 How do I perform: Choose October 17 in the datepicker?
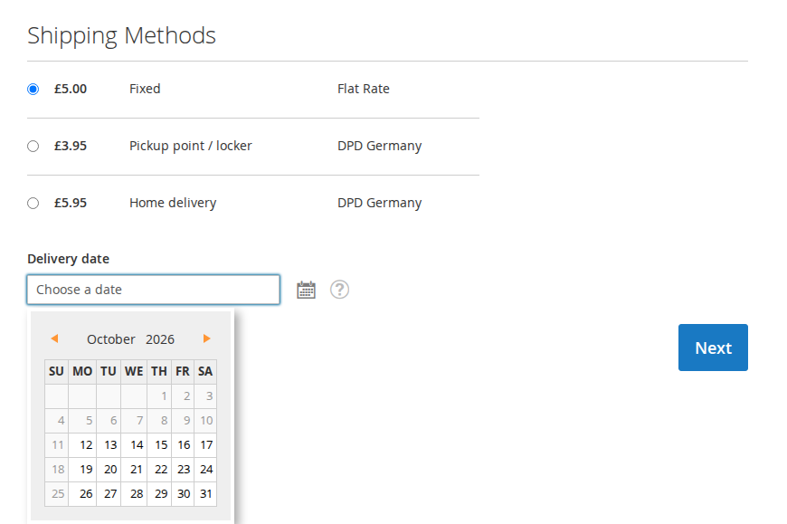pos(205,445)
